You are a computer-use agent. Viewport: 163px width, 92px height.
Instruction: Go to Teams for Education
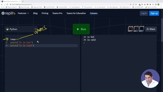pyautogui.click(x=76, y=13)
